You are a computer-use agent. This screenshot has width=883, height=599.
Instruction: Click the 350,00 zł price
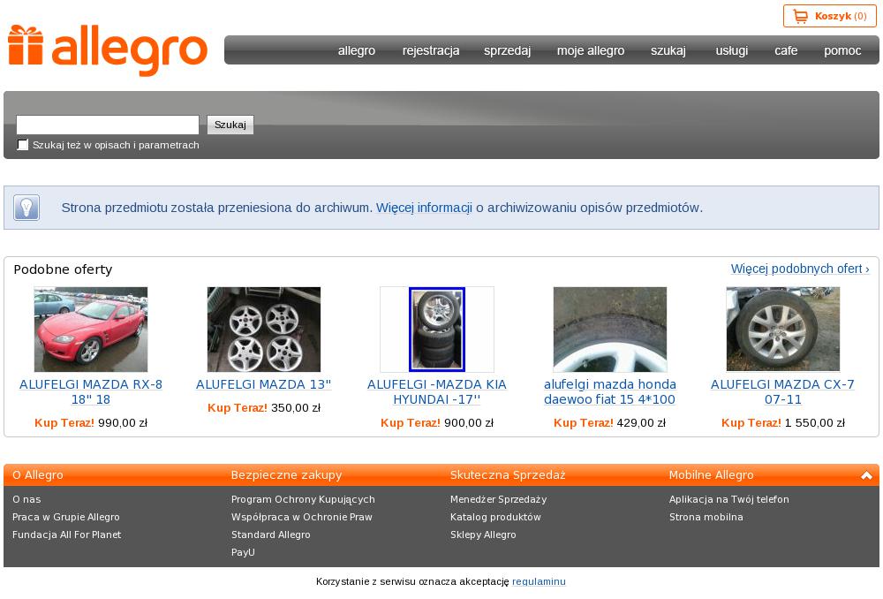[x=296, y=407]
